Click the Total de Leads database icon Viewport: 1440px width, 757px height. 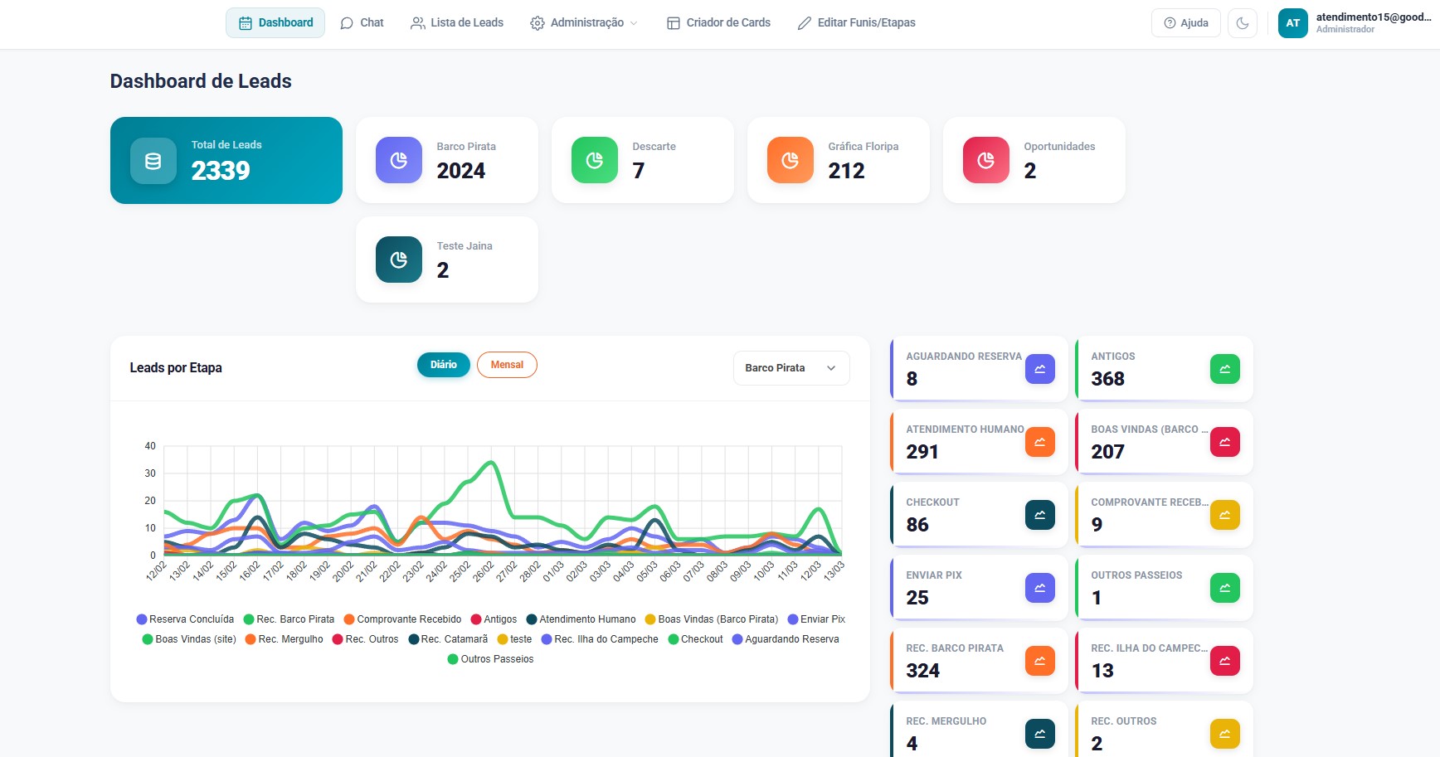(x=153, y=161)
